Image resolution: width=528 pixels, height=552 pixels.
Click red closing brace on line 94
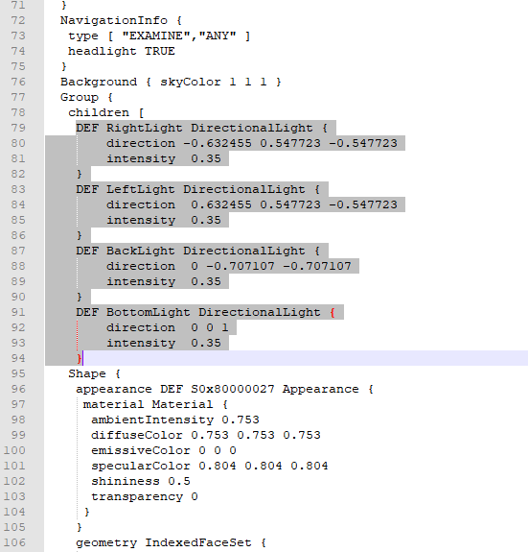coord(80,358)
